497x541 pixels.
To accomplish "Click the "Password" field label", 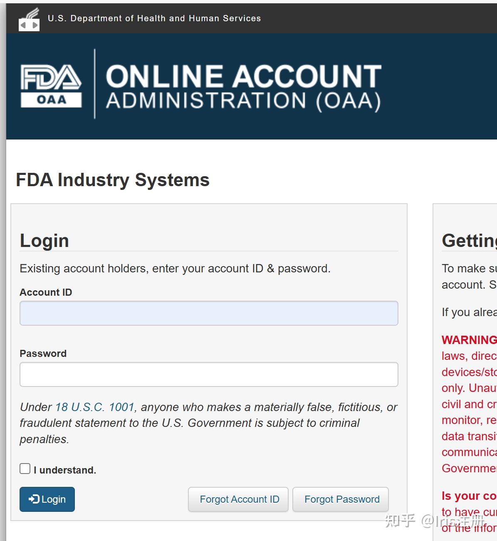I will click(43, 354).
